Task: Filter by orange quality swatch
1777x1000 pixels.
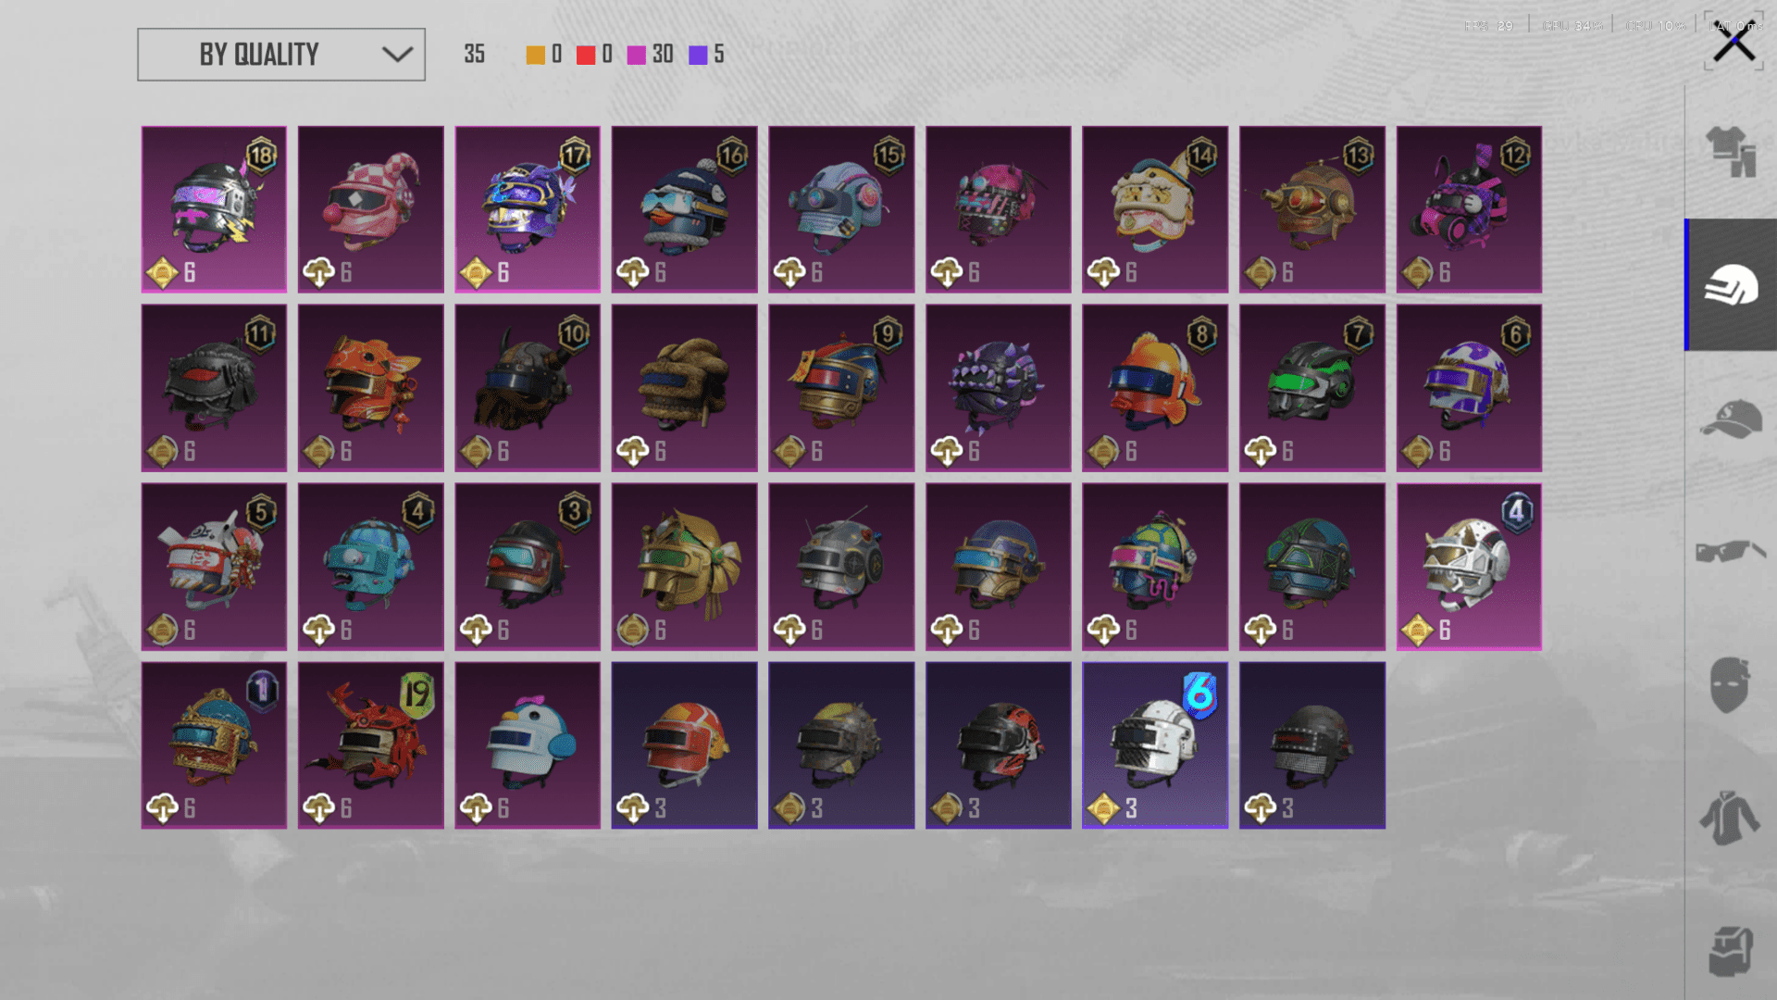Action: pyautogui.click(x=535, y=55)
